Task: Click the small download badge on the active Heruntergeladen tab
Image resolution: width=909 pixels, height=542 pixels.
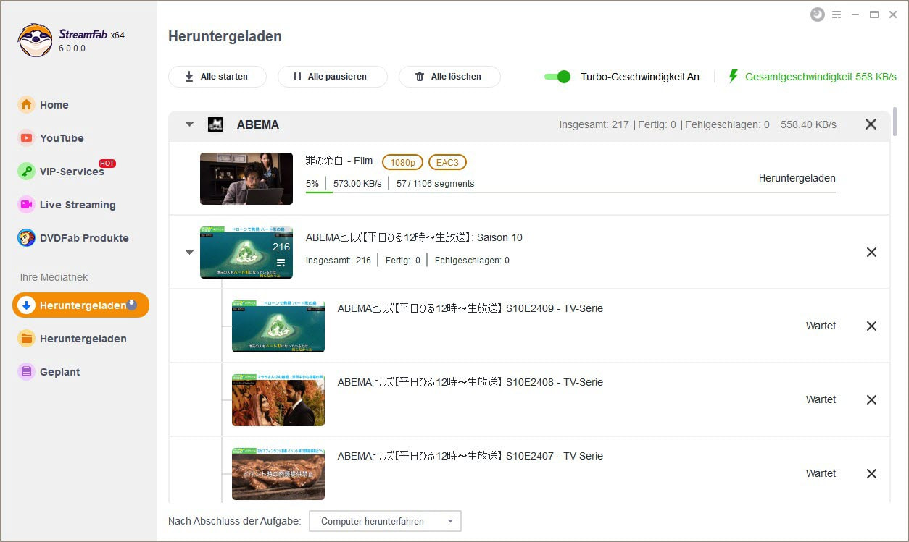Action: tap(132, 305)
